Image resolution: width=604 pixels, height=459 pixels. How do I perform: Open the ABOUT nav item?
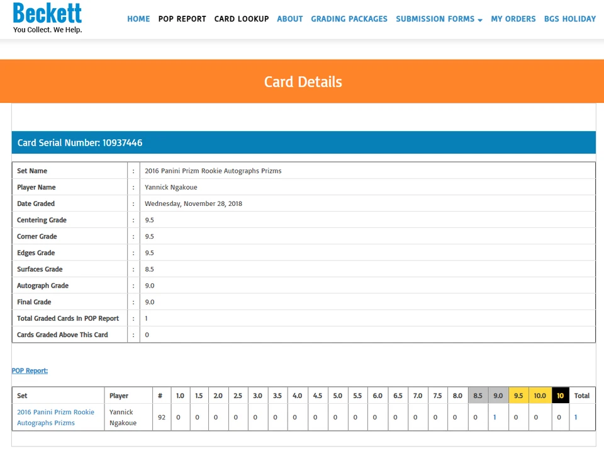coord(290,19)
